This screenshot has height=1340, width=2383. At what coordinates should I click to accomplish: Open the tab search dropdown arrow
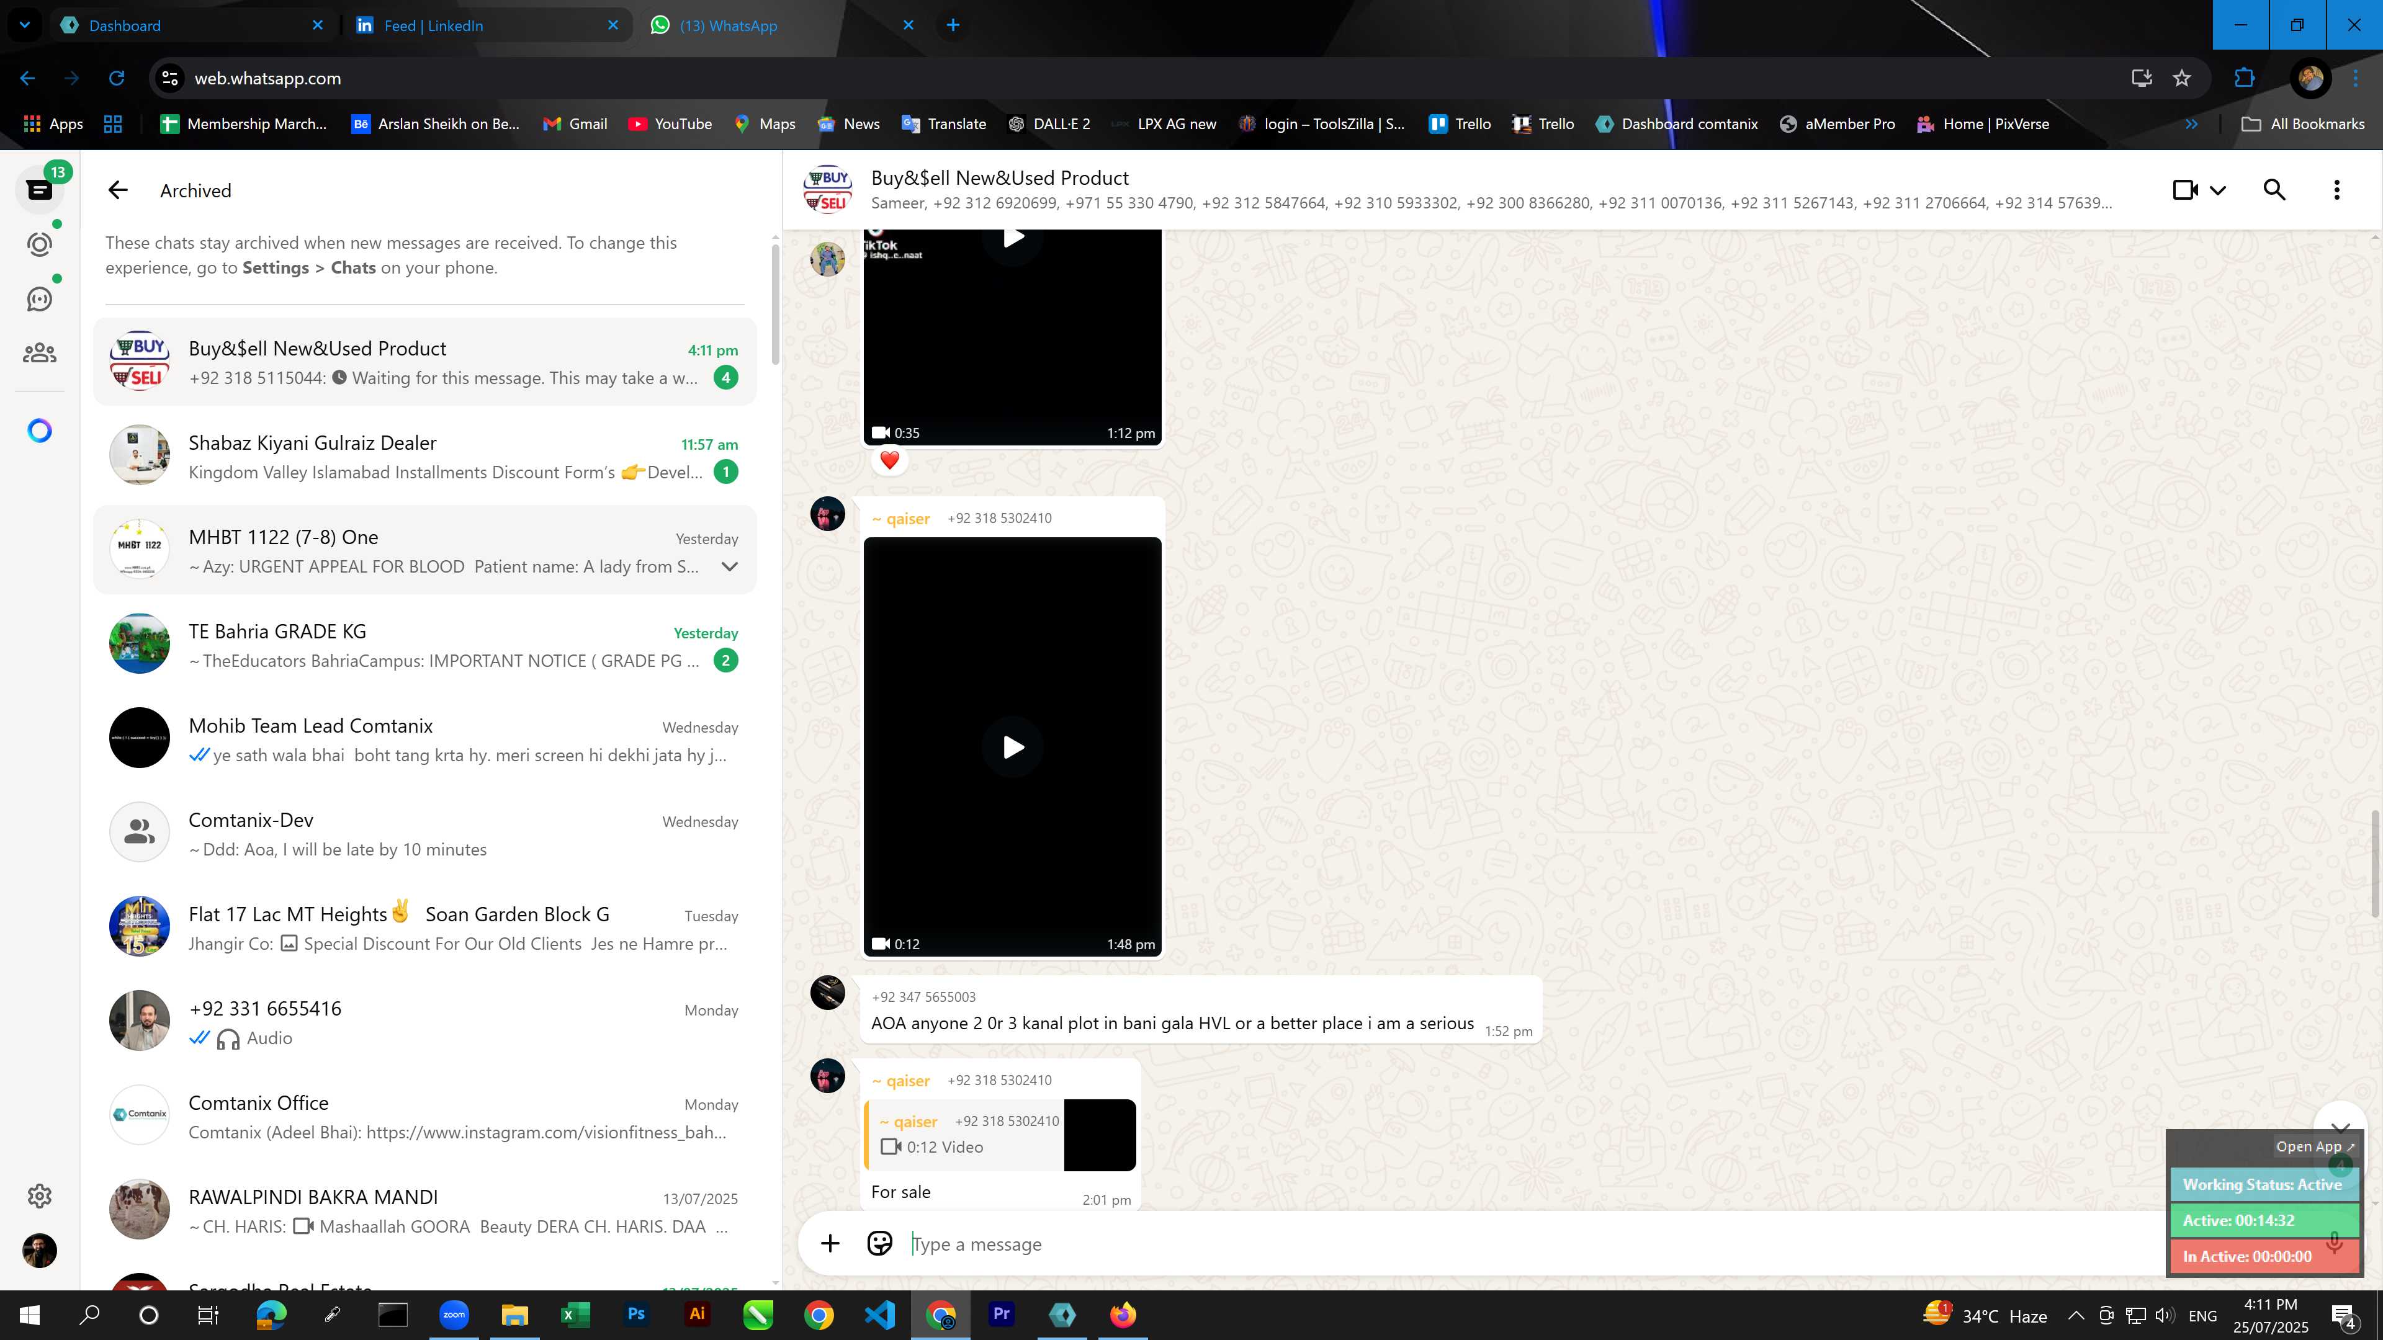tap(25, 26)
